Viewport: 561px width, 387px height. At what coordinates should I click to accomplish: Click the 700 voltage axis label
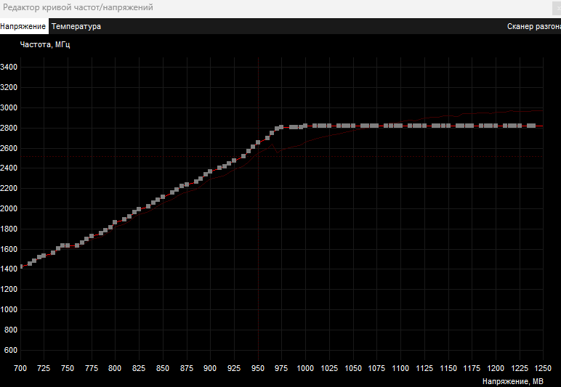point(20,368)
